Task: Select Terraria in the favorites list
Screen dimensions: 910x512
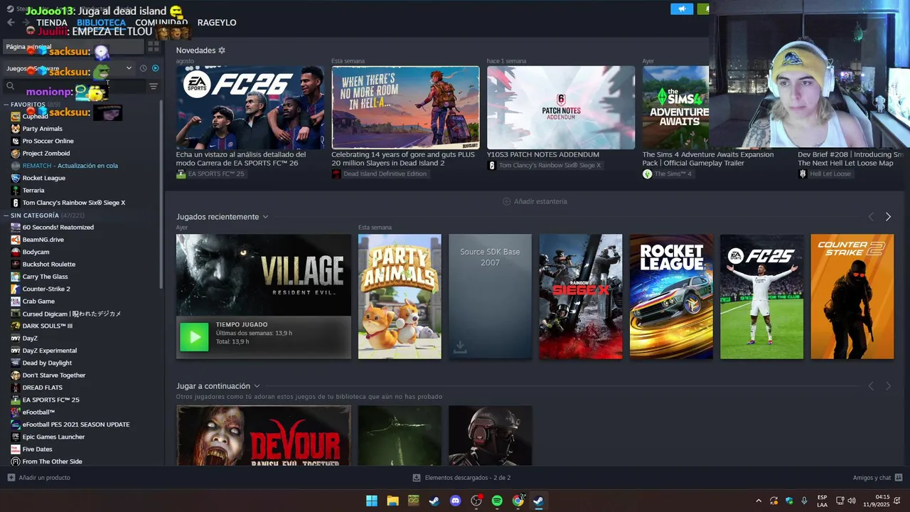Action: 33,191
